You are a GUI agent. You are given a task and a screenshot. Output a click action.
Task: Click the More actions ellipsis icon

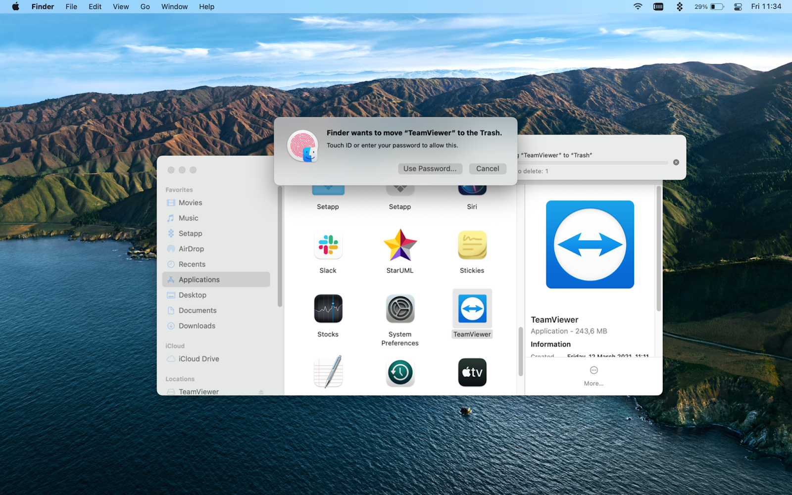[594, 370]
